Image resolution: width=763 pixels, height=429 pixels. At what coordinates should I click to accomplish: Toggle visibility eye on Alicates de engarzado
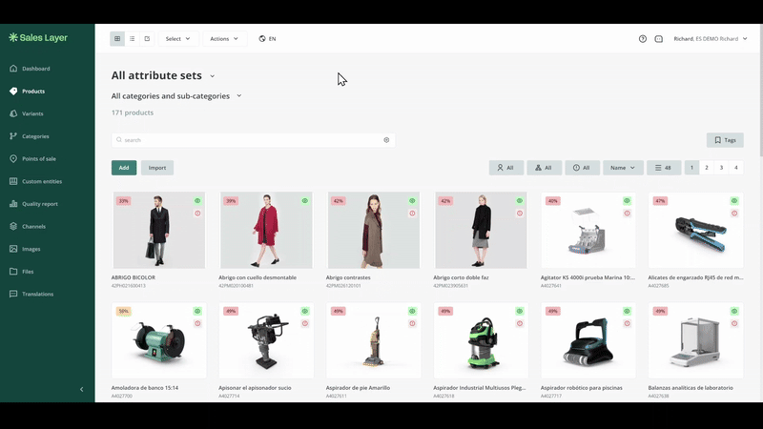point(734,200)
